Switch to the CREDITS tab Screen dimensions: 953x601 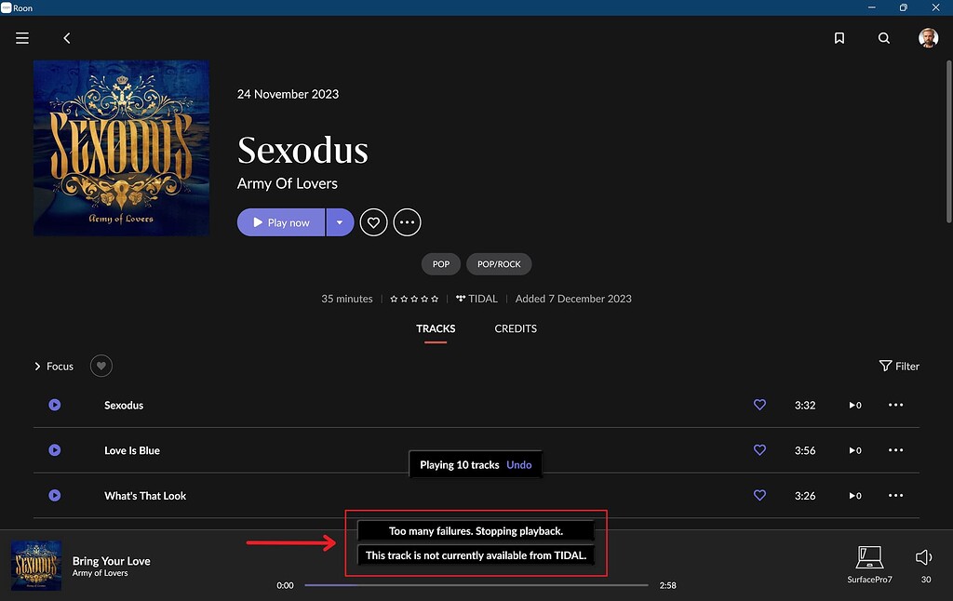pos(516,328)
